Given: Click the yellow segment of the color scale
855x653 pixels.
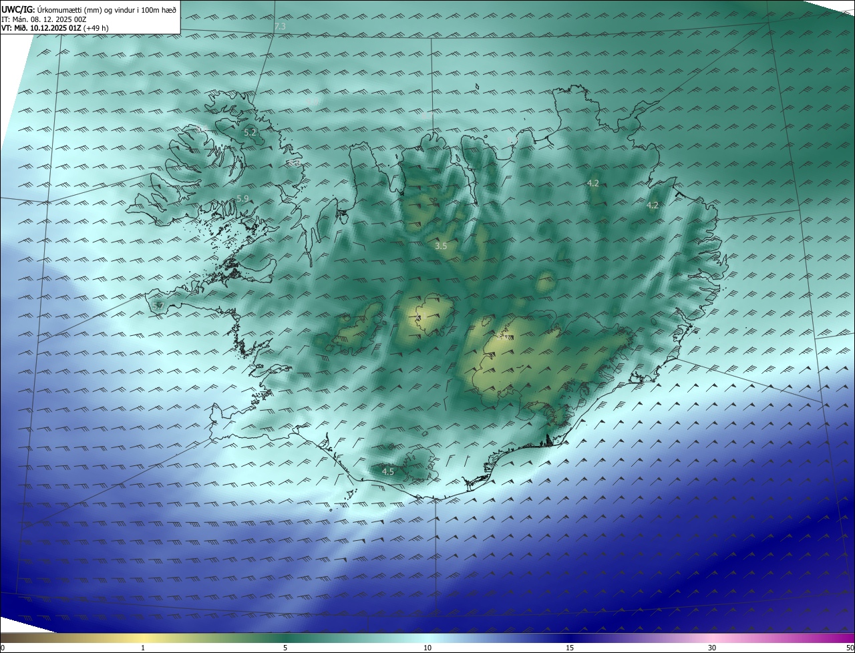Looking at the screenshot, I should (143, 638).
